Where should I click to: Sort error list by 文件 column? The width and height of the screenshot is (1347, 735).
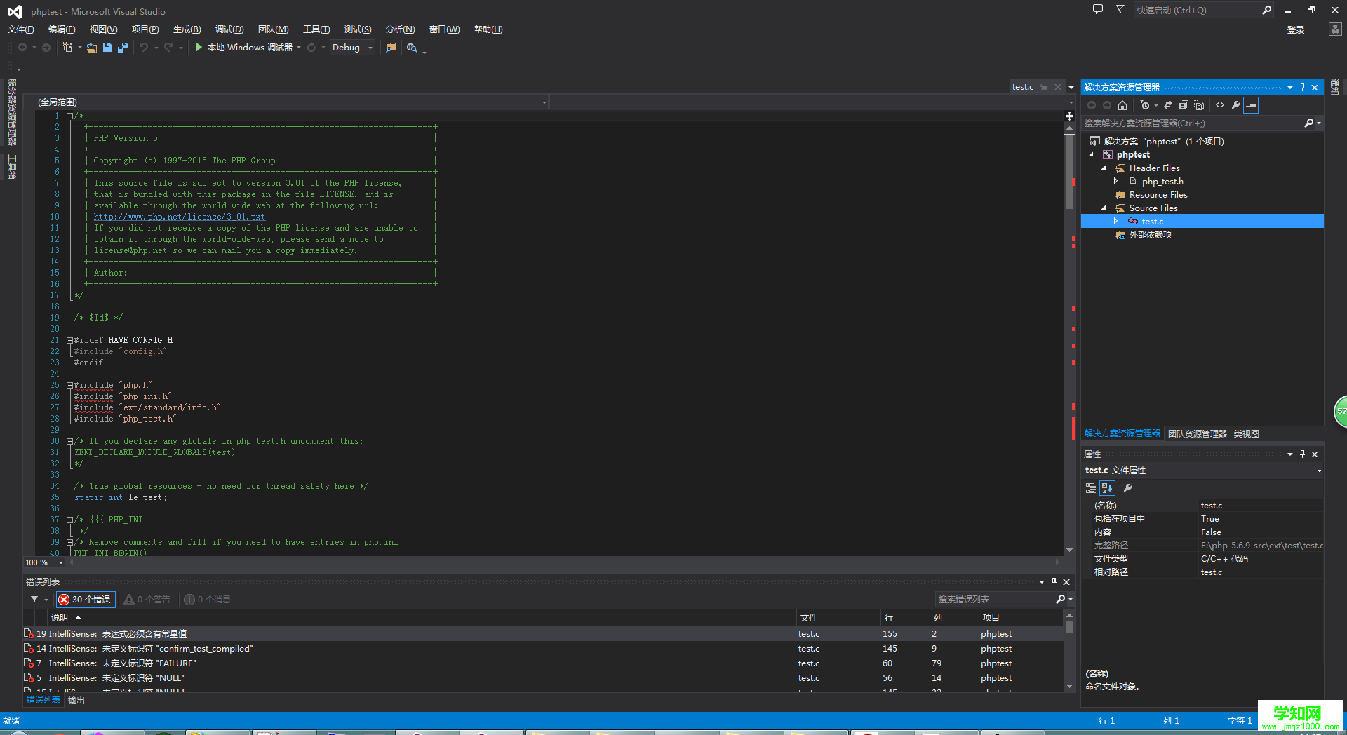coord(809,618)
